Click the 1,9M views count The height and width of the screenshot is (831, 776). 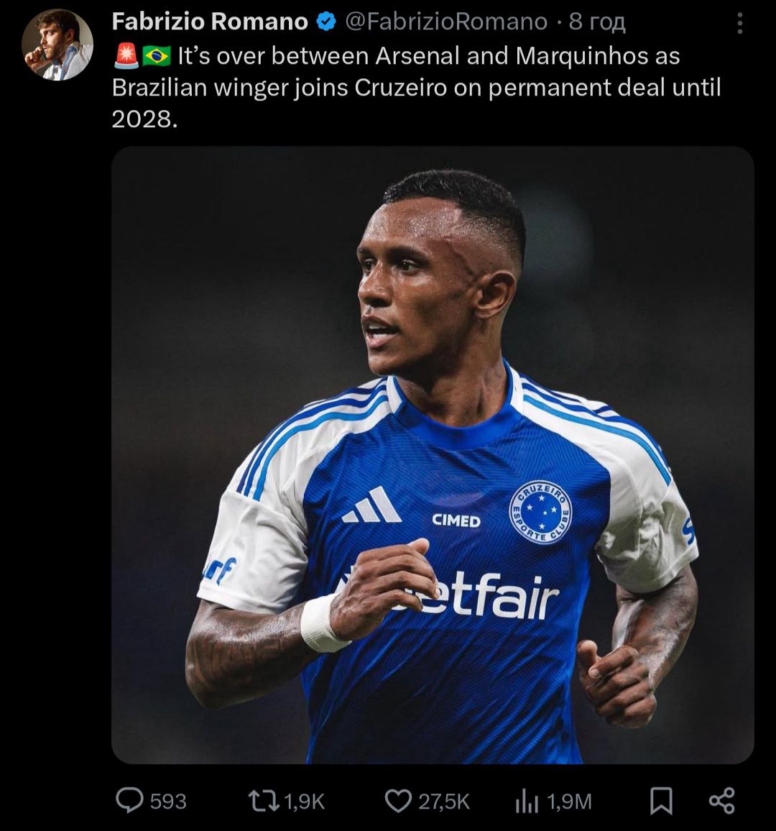point(569,801)
